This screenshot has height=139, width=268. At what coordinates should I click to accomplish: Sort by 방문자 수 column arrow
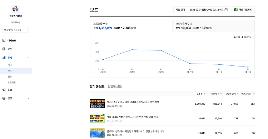[221, 94]
